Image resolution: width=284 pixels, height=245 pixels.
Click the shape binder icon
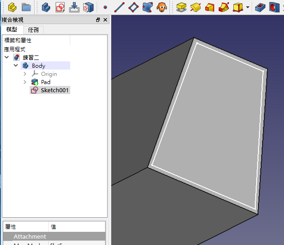(147, 7)
